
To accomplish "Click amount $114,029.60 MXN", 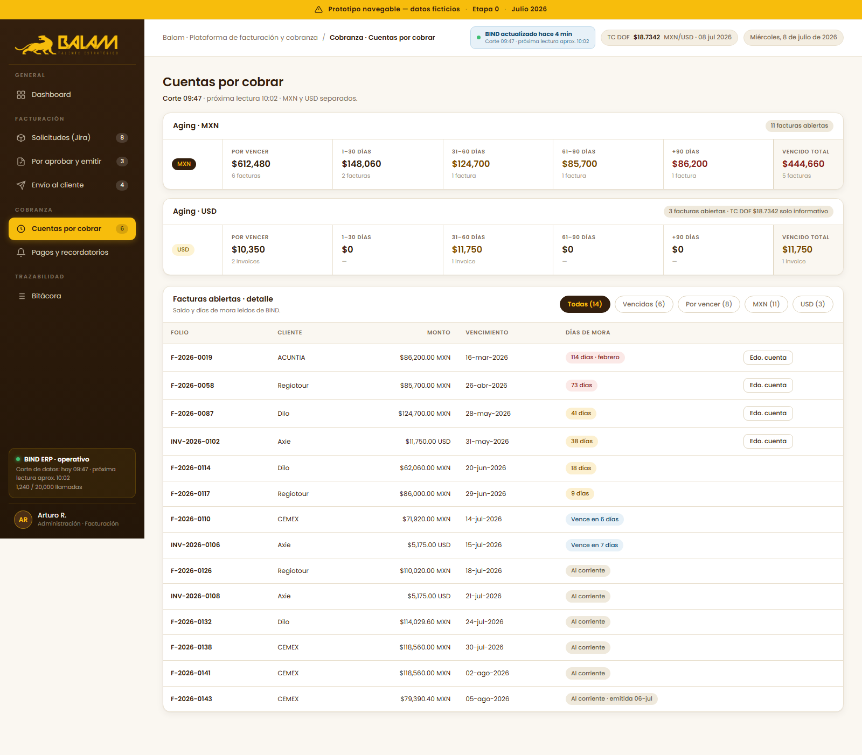I will pyautogui.click(x=425, y=622).
